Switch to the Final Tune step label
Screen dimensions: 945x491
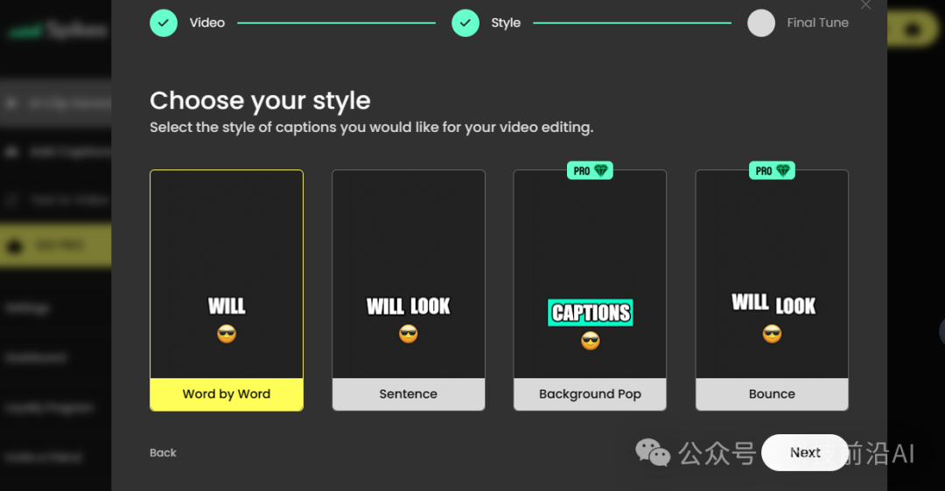pos(817,23)
